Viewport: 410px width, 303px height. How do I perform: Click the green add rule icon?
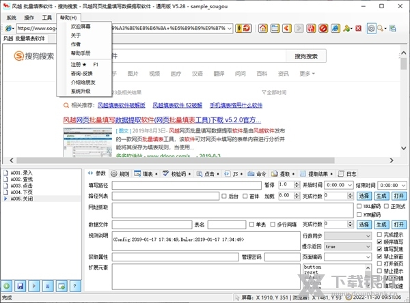7,286
